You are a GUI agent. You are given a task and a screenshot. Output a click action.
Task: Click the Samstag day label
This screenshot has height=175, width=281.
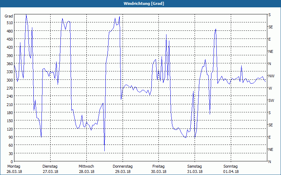click(195, 167)
